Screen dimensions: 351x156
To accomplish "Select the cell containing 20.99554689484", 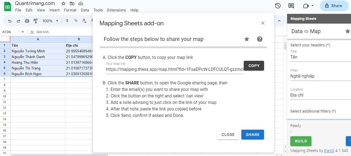I will coord(79,51).
